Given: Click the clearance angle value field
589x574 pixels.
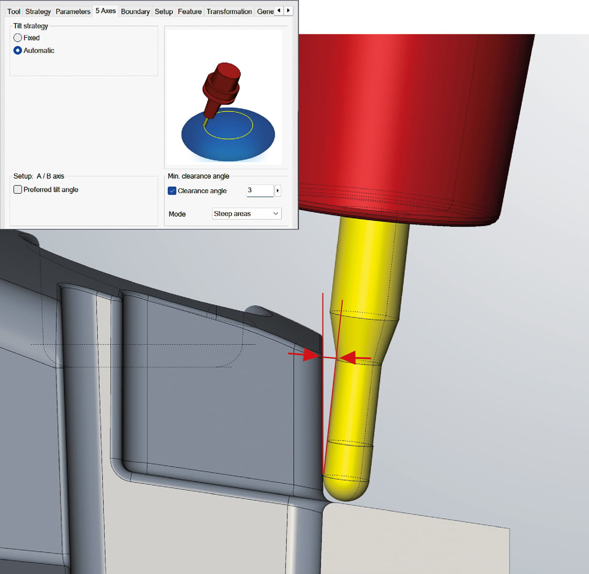Looking at the screenshot, I should coord(259,190).
